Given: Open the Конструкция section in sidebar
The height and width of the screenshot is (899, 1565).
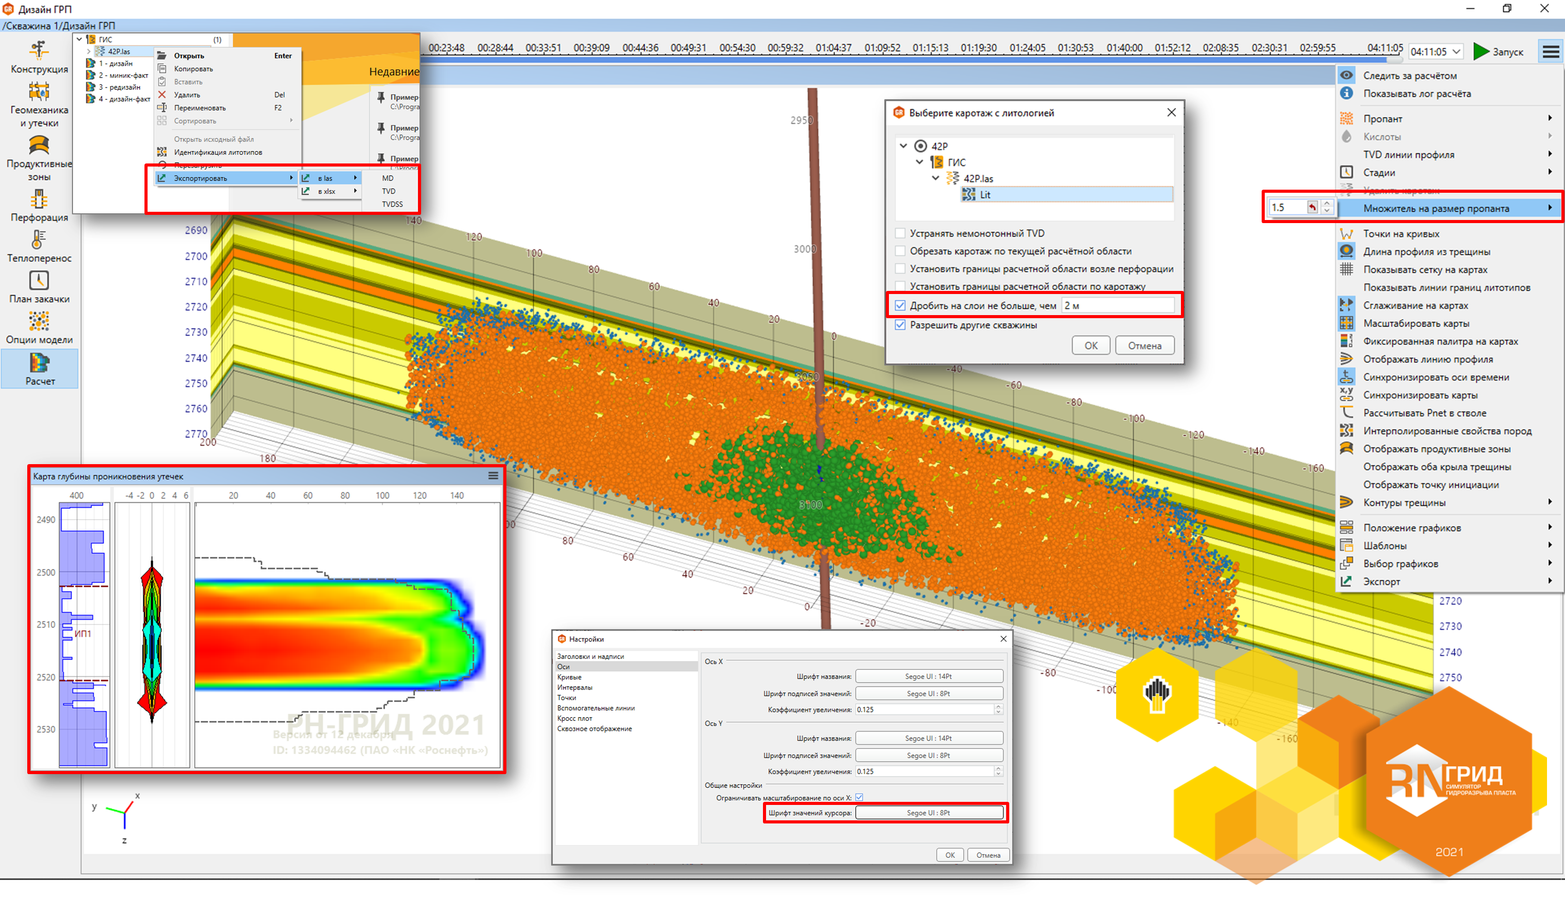Looking at the screenshot, I should coord(39,57).
